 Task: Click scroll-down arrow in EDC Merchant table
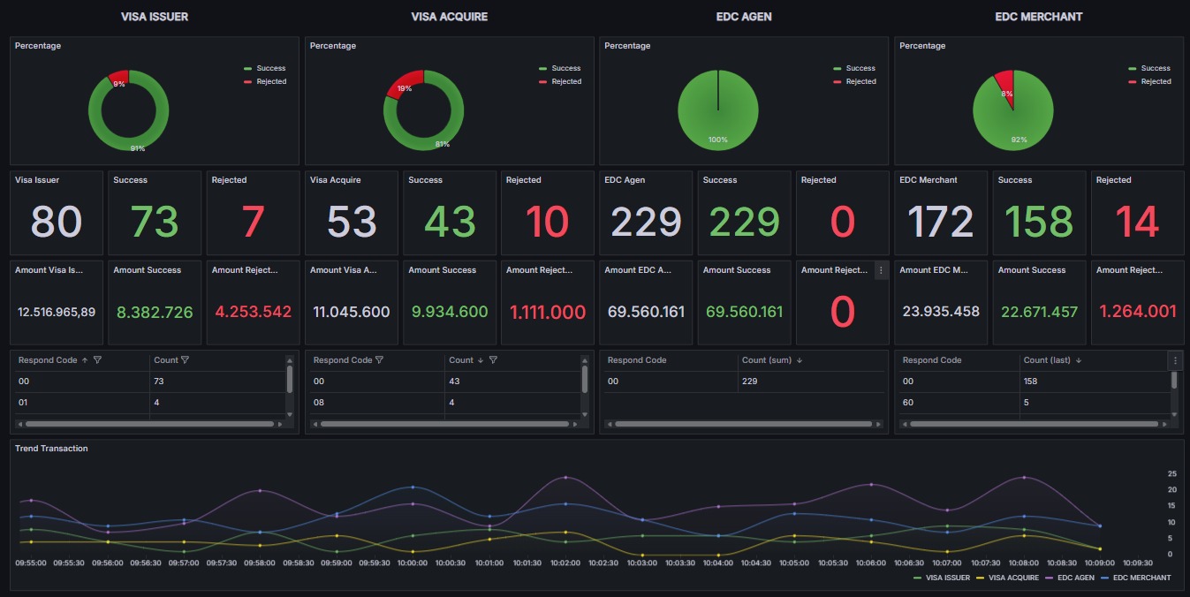point(1174,413)
